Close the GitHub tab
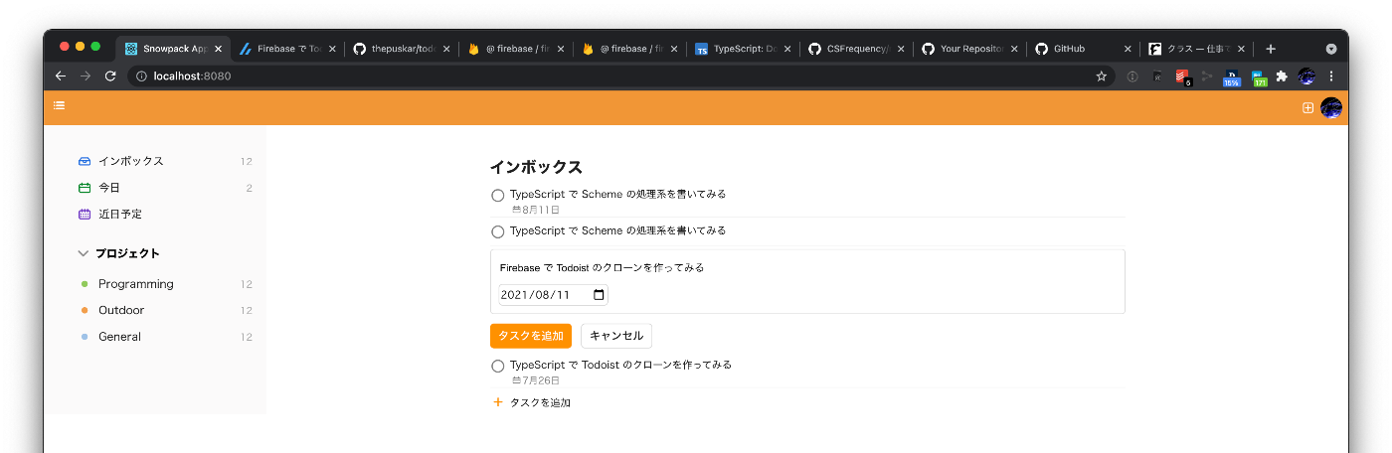 pyautogui.click(x=1128, y=49)
